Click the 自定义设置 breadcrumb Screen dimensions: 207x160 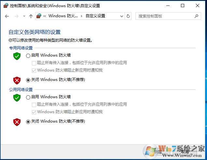[x=95, y=16]
